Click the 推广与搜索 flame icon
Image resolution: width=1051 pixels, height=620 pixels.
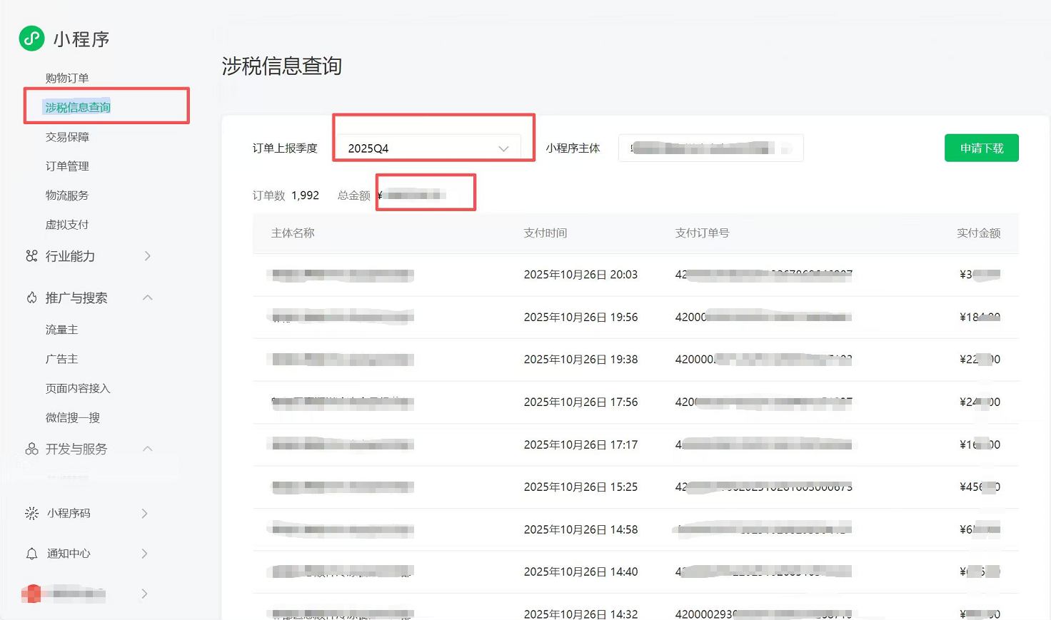(x=31, y=298)
